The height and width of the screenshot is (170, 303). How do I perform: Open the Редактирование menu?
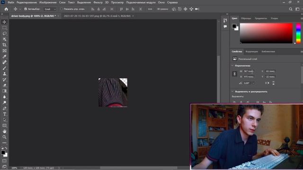(27, 2)
